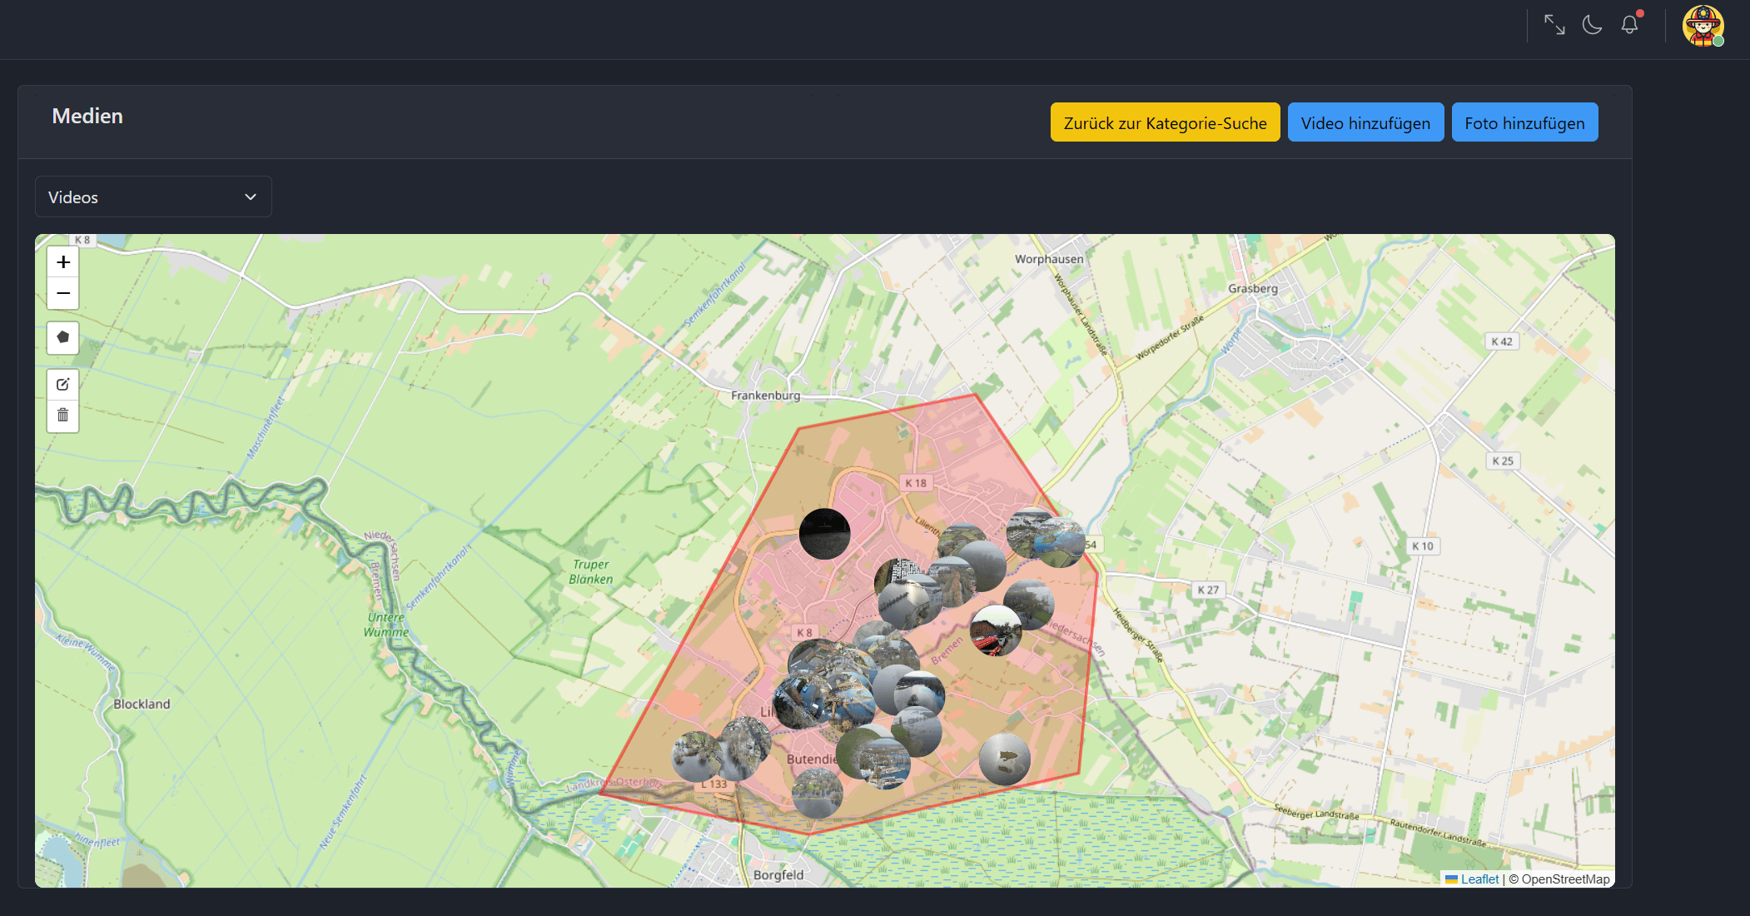Open the Leaflet attribution link

[x=1479, y=879]
